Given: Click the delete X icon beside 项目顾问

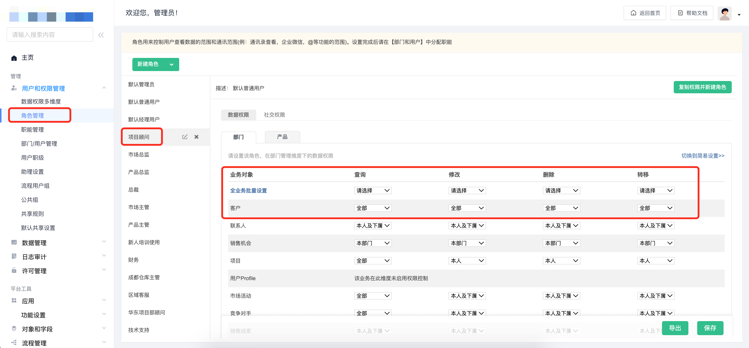Looking at the screenshot, I should click(x=196, y=137).
